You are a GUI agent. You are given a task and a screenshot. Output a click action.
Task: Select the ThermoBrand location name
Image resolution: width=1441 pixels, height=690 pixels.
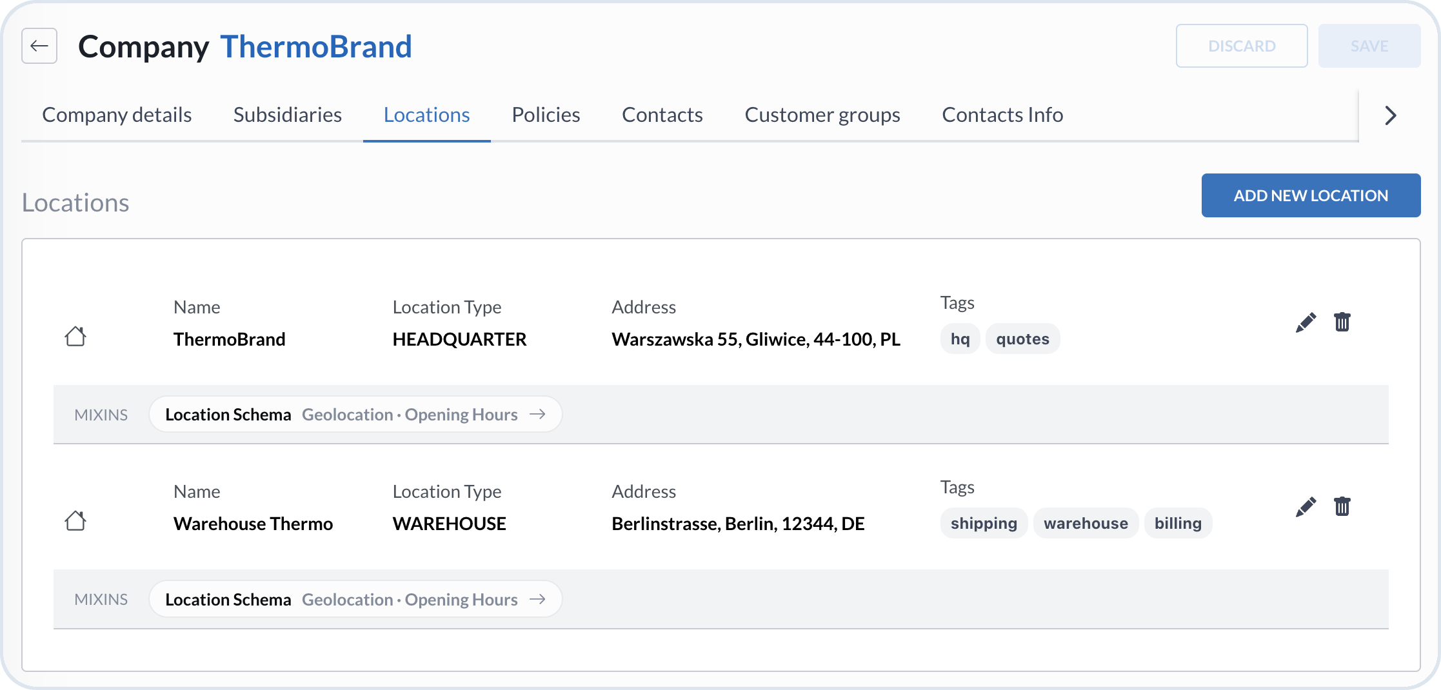click(229, 339)
